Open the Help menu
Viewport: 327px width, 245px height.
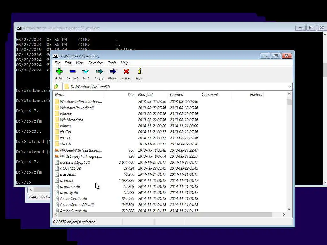pyautogui.click(x=125, y=63)
